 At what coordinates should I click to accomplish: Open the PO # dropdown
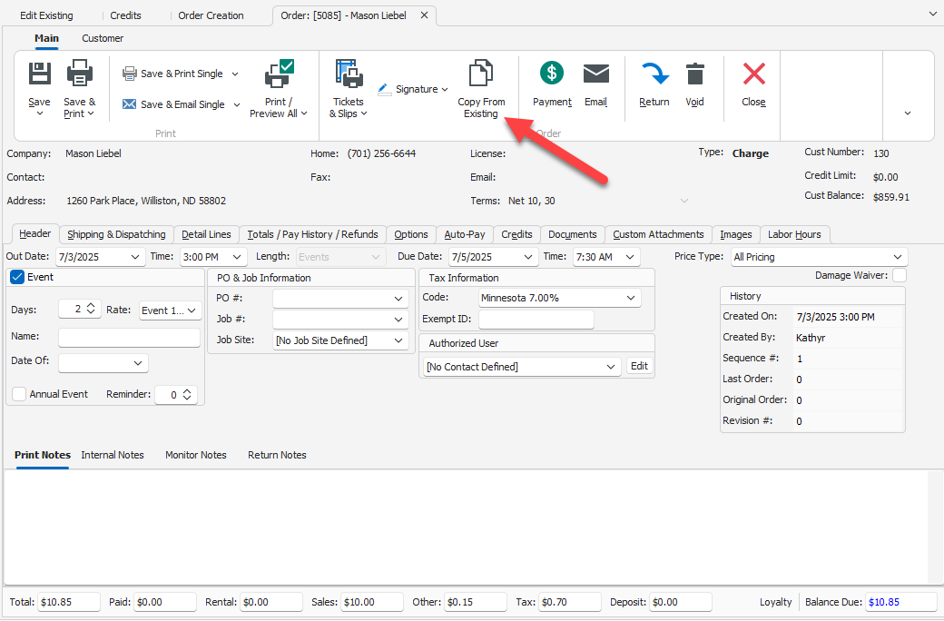(398, 299)
